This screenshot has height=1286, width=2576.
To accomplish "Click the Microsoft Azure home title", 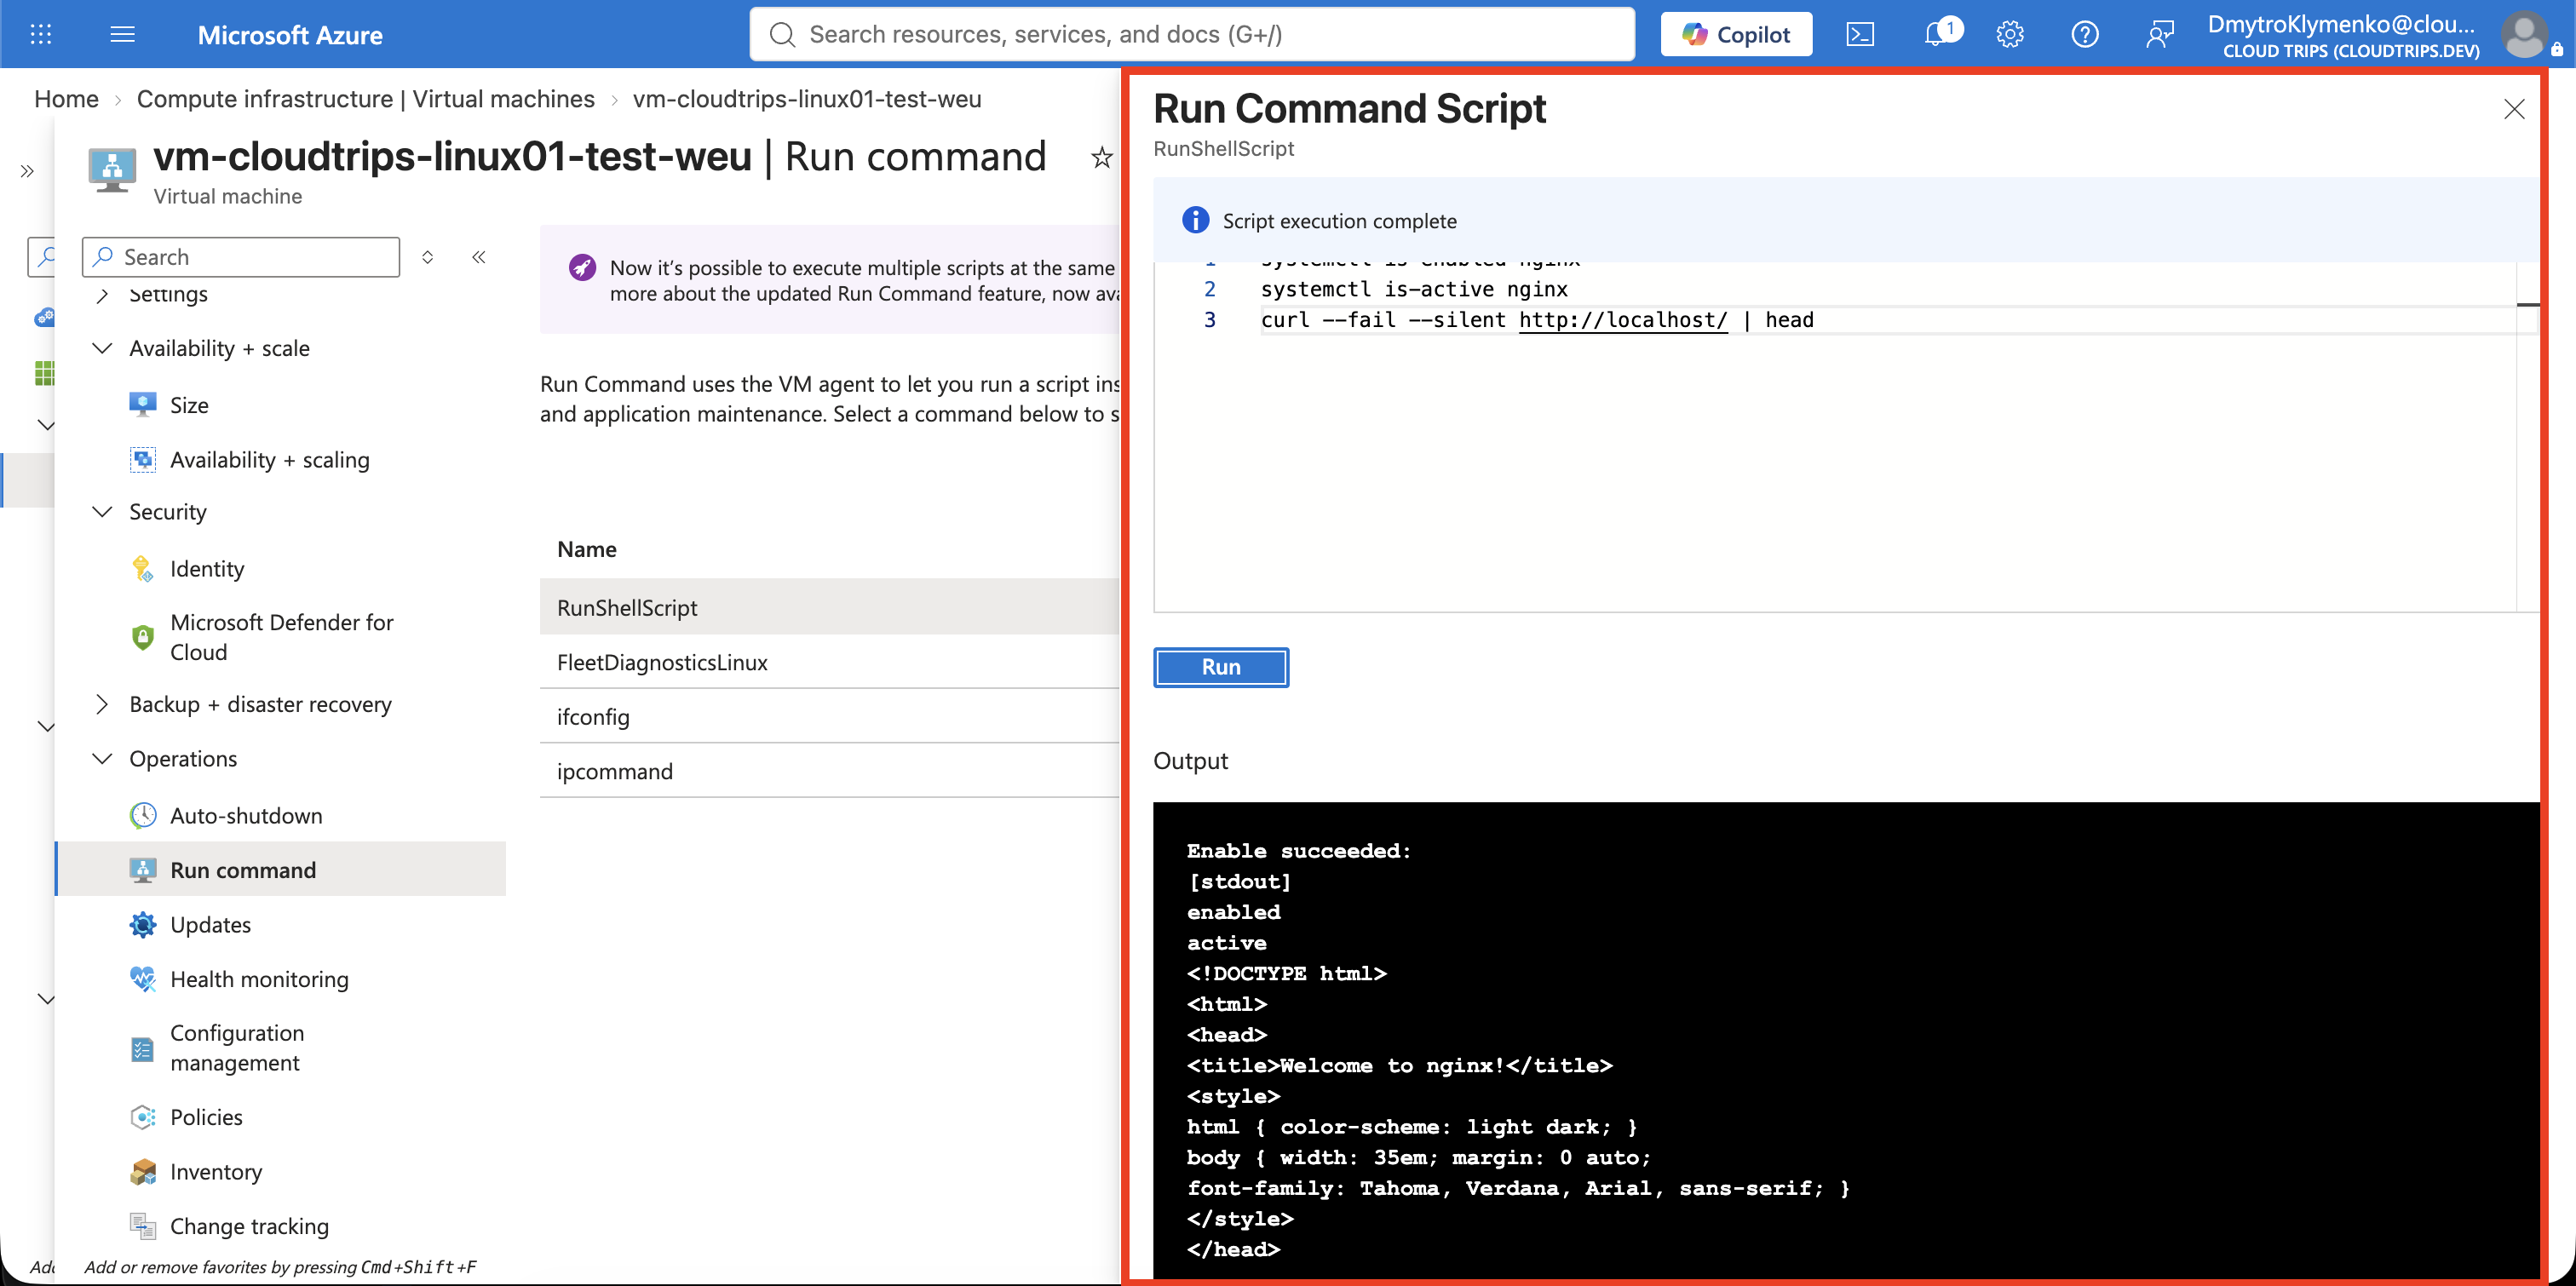I will point(290,35).
